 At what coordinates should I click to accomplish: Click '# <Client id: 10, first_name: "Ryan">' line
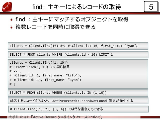(45, 80)
